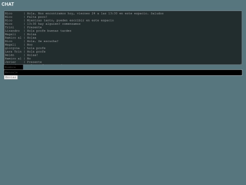Click Magali's 'Noo' message
This screenshot has height=185, width=246.
pos(30,45)
